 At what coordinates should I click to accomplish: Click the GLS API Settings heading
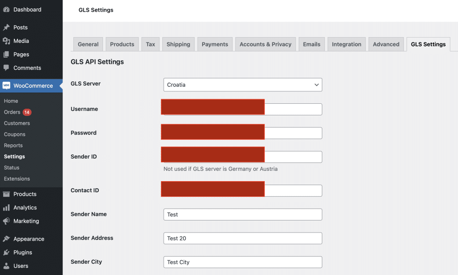click(97, 62)
